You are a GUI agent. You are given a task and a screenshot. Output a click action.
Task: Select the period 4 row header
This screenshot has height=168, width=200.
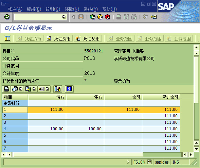click(x=15, y=129)
